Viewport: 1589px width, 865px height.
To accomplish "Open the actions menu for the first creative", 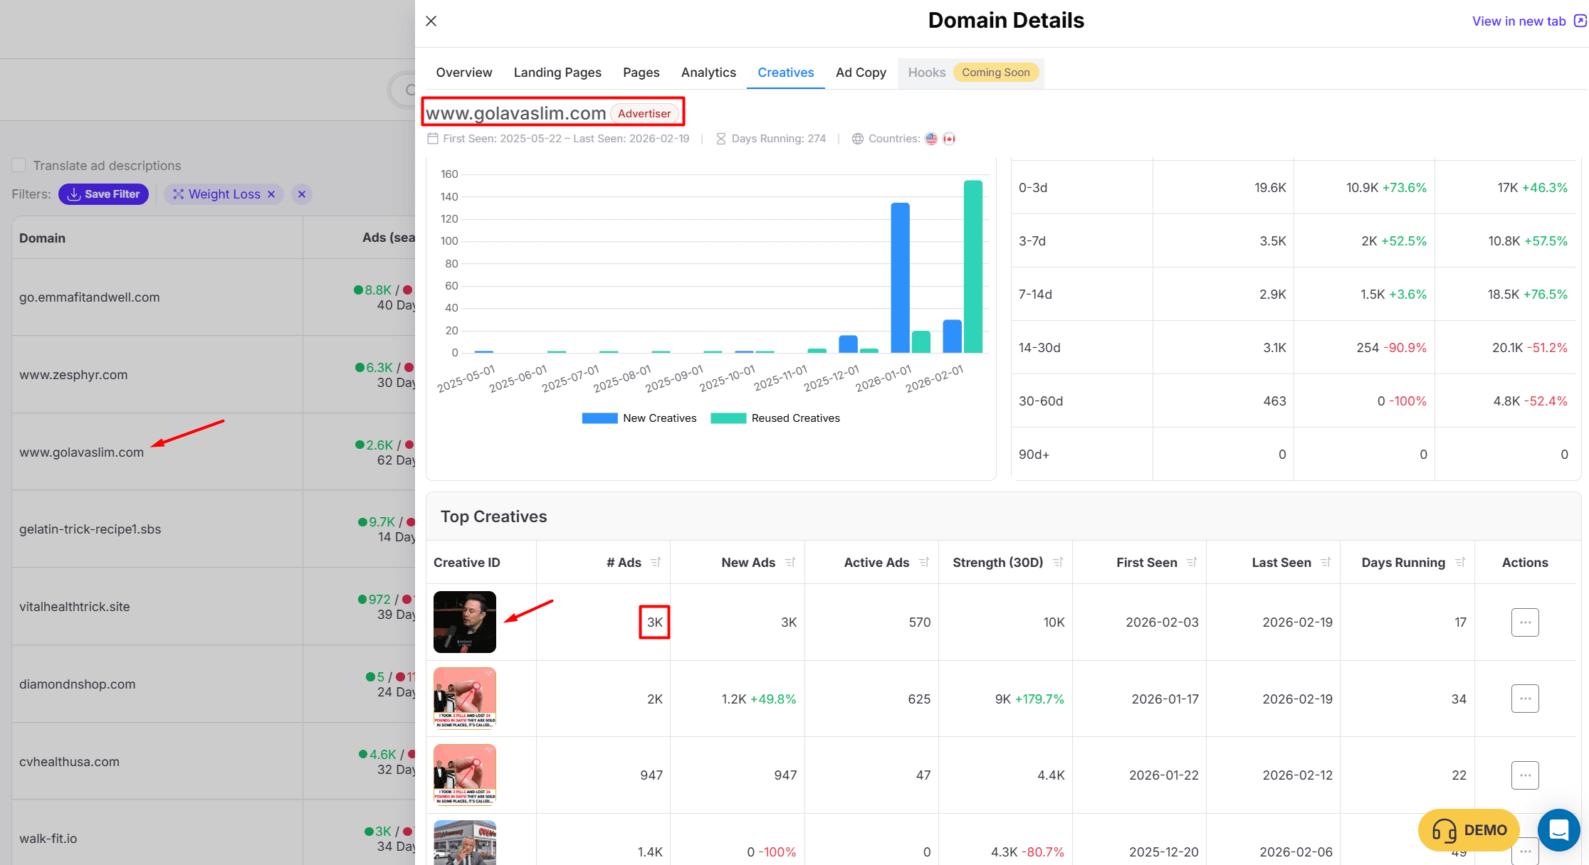I will point(1525,622).
